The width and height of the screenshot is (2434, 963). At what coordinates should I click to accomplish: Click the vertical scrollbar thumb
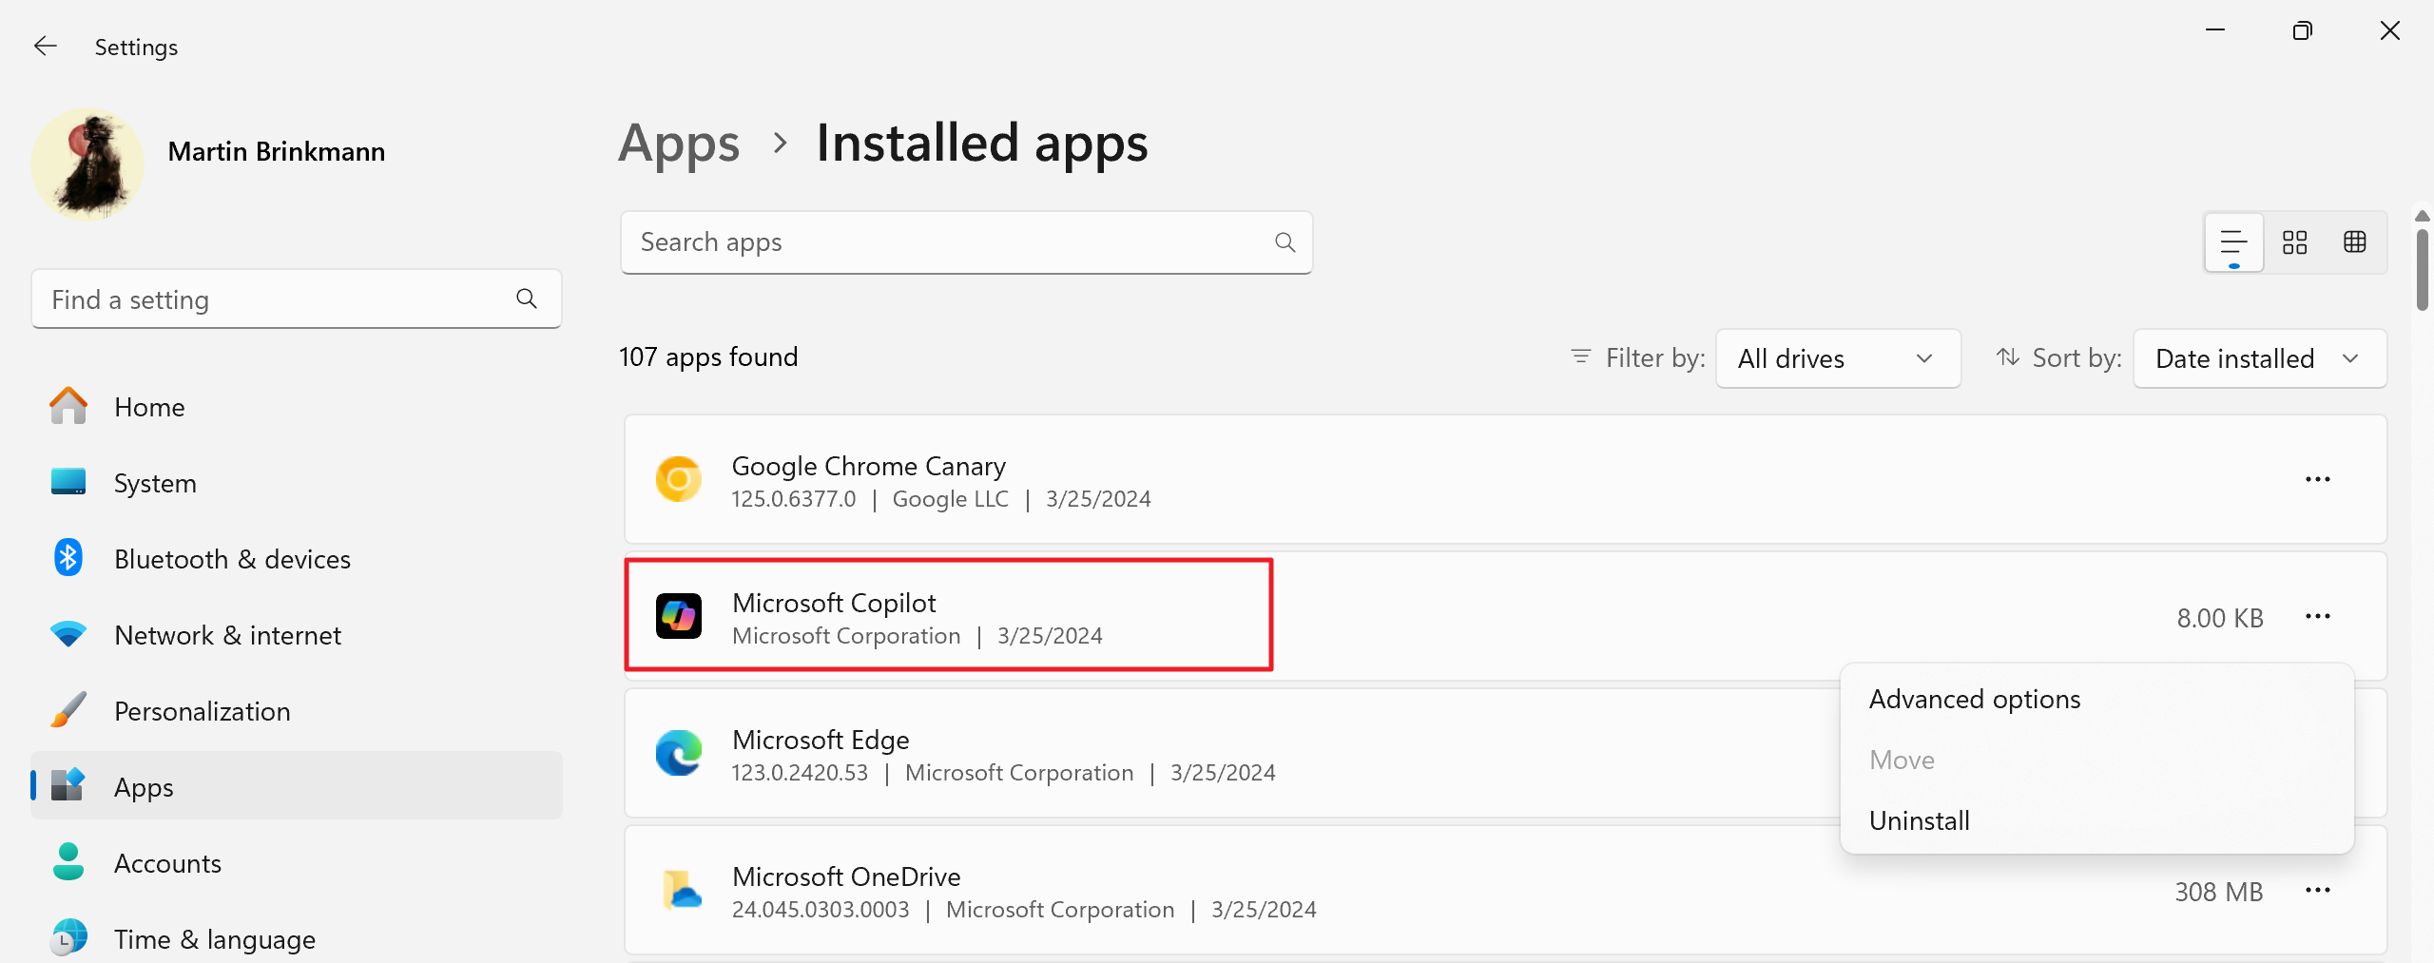click(x=2422, y=270)
